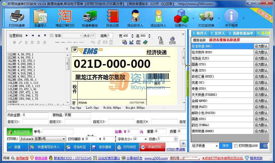Expand the Settings Center dropdown arrow

click(x=193, y=18)
